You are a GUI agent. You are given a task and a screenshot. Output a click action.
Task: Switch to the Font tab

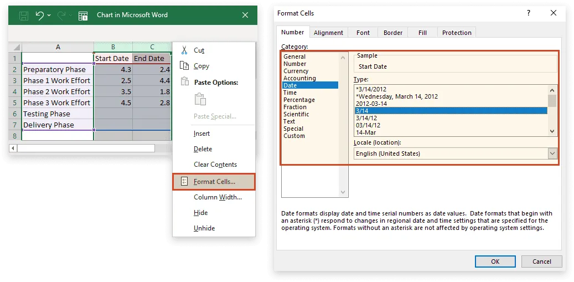pos(363,33)
